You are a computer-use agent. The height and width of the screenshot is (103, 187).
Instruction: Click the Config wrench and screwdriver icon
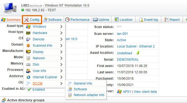pyautogui.click(x=26, y=20)
